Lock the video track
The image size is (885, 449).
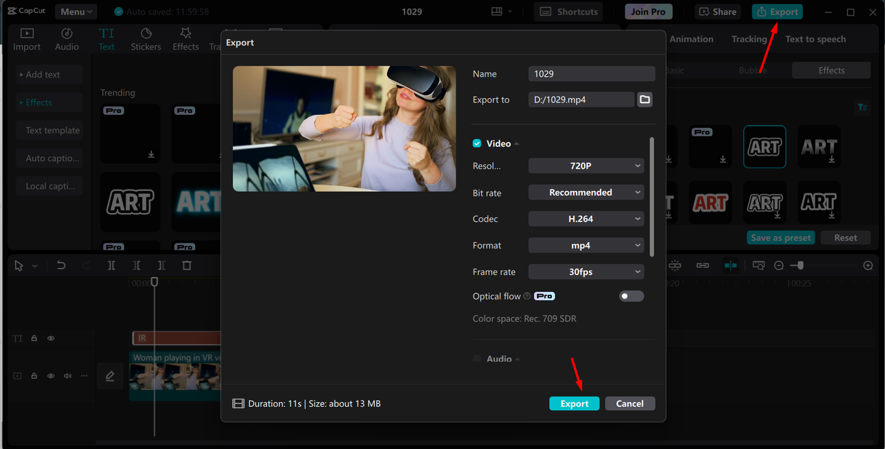(x=34, y=376)
